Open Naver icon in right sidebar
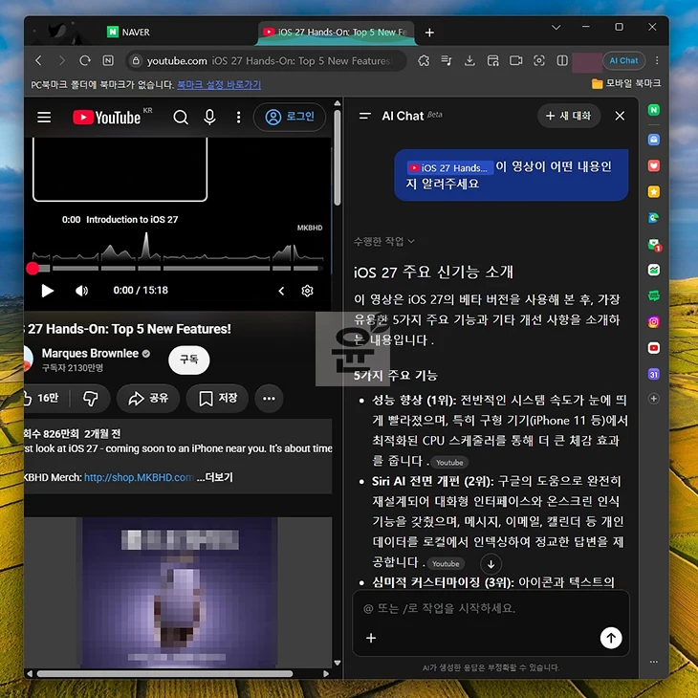Screen dimensions: 698x698 (653, 110)
